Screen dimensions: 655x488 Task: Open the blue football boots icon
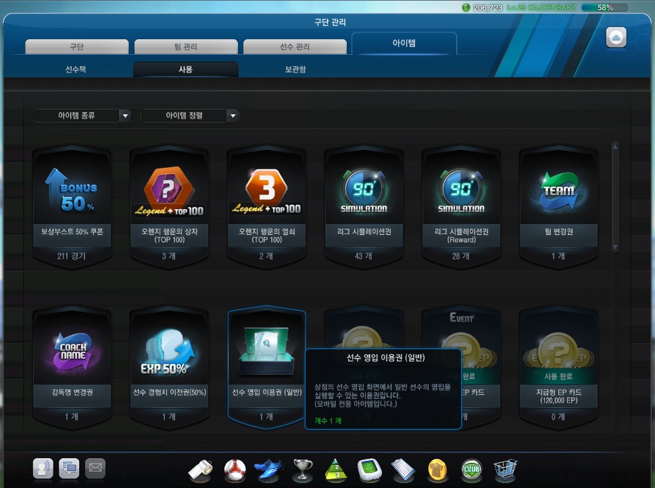click(268, 470)
